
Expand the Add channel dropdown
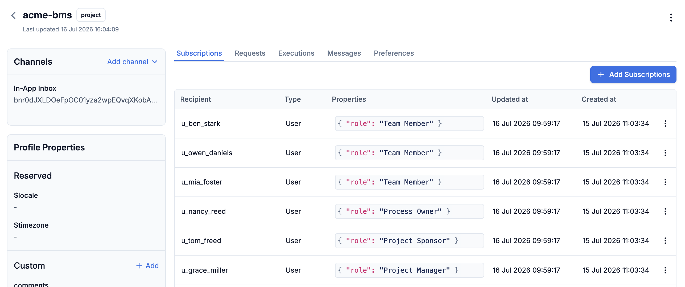coord(132,62)
